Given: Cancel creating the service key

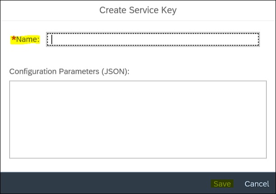Looking at the screenshot, I should click(257, 183).
